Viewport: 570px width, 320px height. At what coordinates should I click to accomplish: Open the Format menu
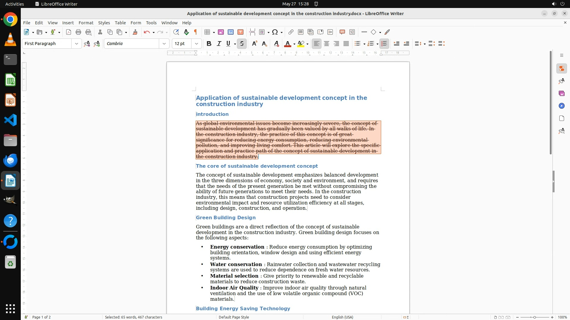click(x=86, y=23)
